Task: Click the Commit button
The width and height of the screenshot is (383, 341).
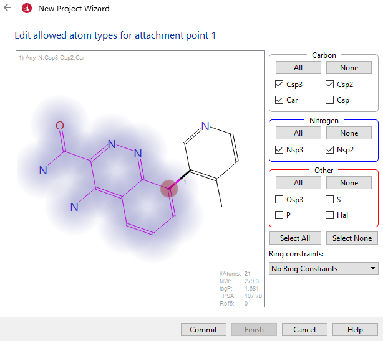Action: point(203,330)
